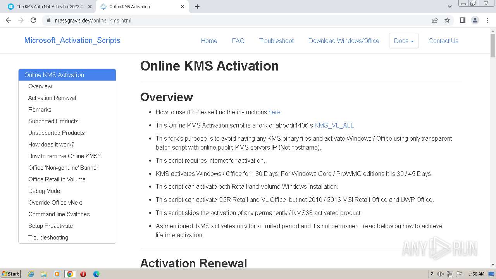
Task: Jump to Troubleshooting in sidebar
Action: 67,238
